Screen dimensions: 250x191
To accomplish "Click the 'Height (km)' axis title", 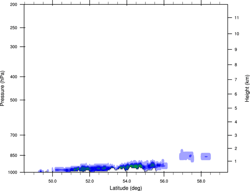I will [x=247, y=88].
